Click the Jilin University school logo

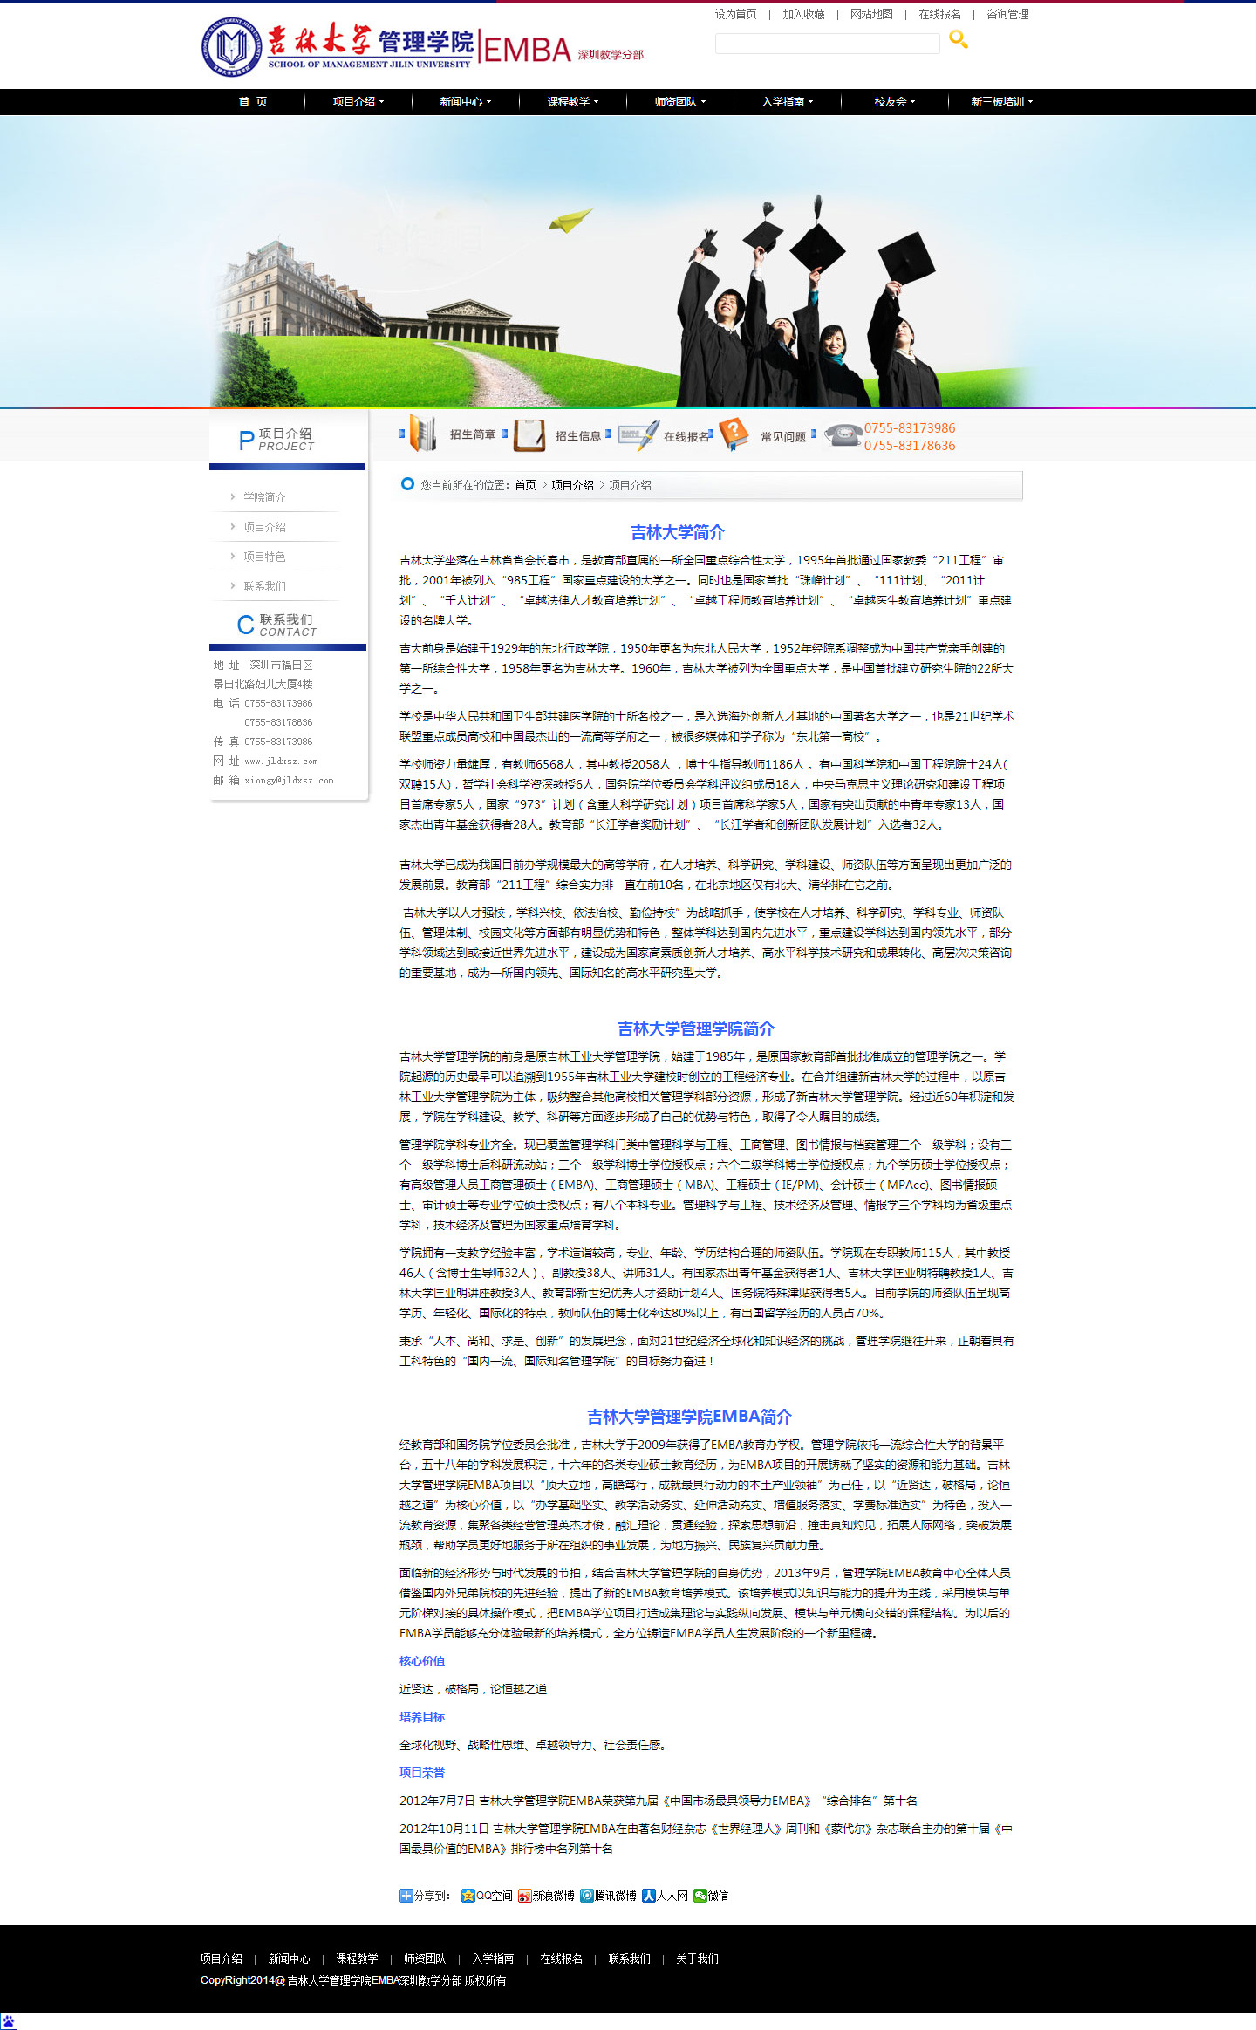point(231,46)
